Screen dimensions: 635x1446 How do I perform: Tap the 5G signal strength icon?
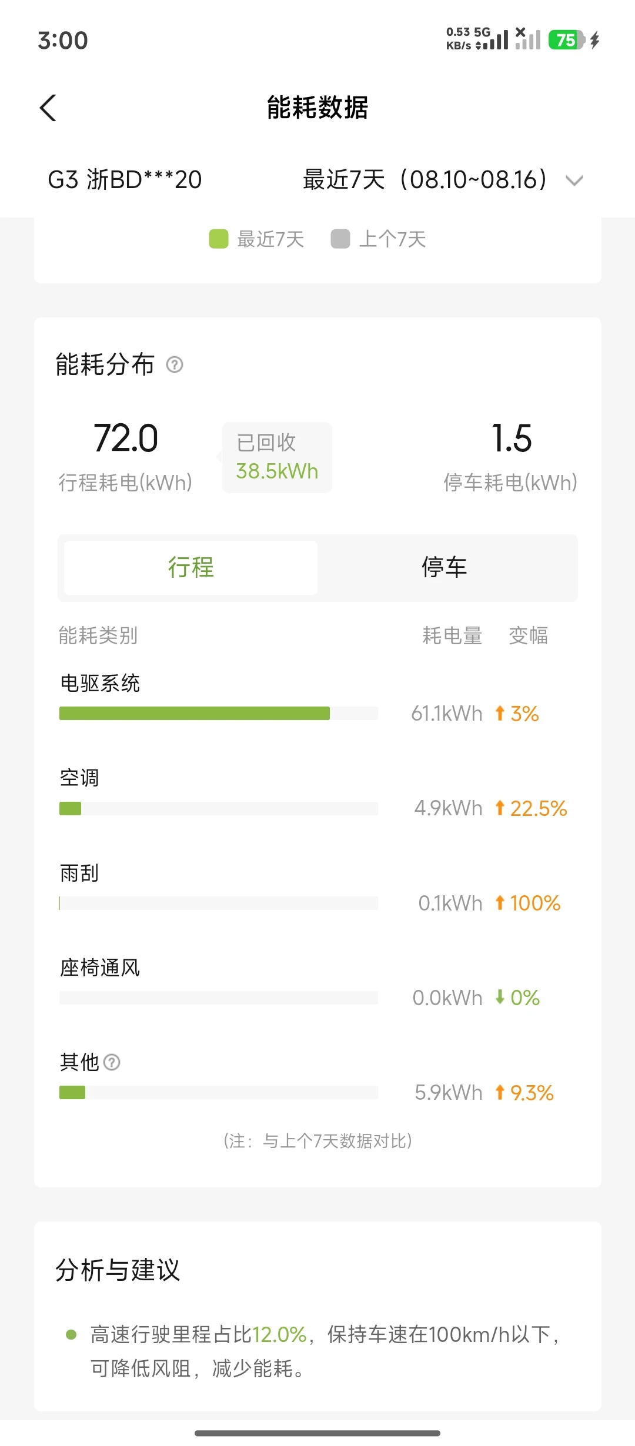coord(493,40)
